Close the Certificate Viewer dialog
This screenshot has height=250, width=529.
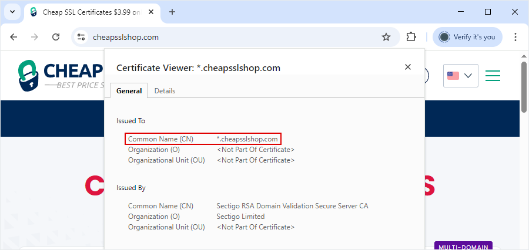tap(408, 67)
